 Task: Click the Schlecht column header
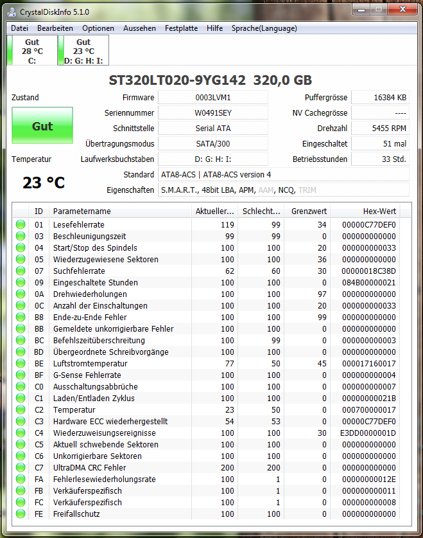pyautogui.click(x=261, y=211)
